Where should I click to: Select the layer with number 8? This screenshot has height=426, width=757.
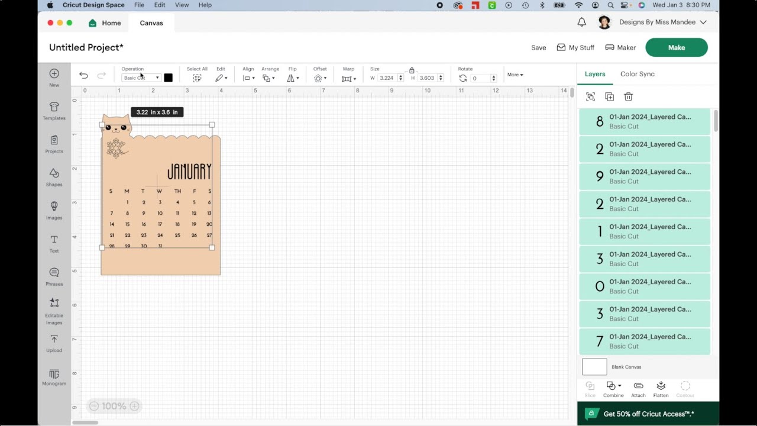645,121
